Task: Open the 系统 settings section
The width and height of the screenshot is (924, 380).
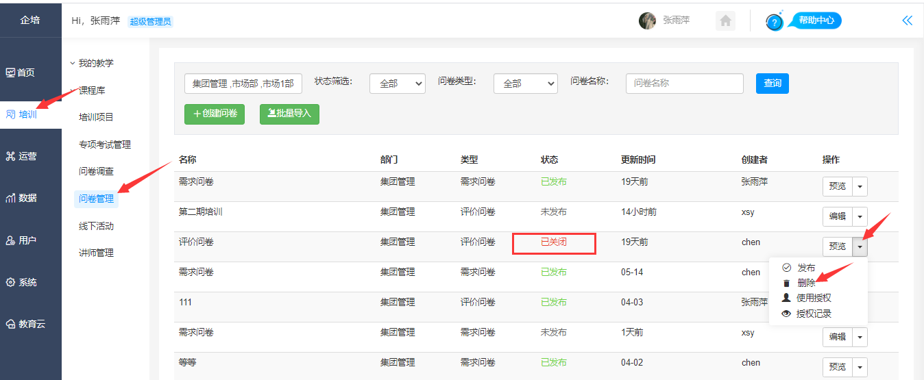Action: coord(21,282)
